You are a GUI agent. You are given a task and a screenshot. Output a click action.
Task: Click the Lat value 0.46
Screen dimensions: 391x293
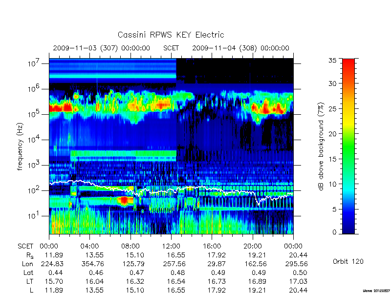[96, 272]
